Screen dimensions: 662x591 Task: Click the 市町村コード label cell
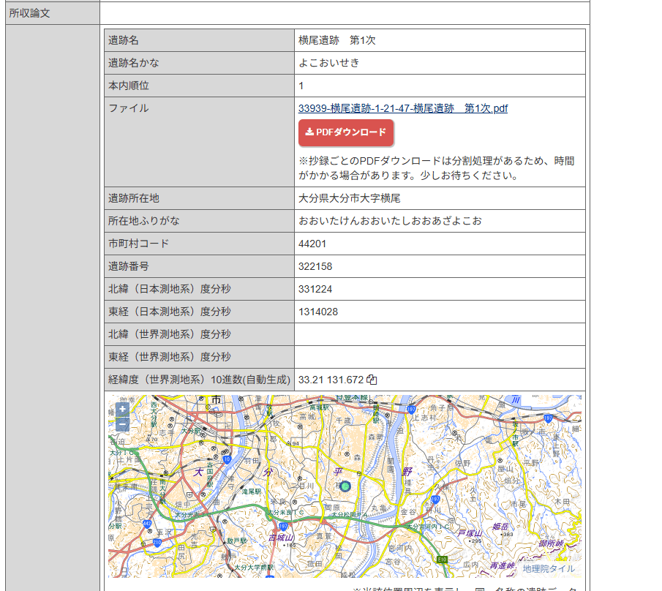point(199,244)
